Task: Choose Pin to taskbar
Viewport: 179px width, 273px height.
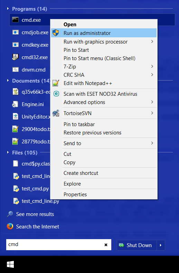Action: click(104, 124)
